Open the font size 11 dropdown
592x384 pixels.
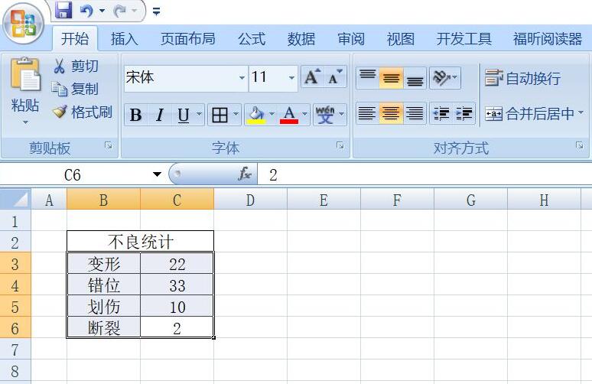(291, 78)
